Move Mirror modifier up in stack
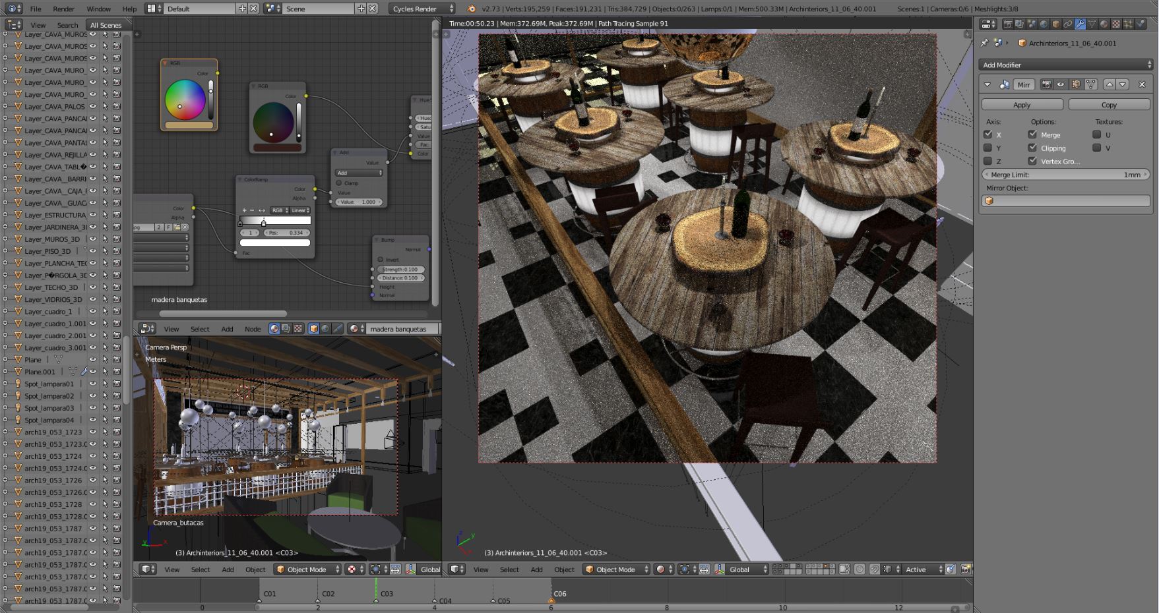Screen dimensions: 1159x613 (x=1110, y=84)
